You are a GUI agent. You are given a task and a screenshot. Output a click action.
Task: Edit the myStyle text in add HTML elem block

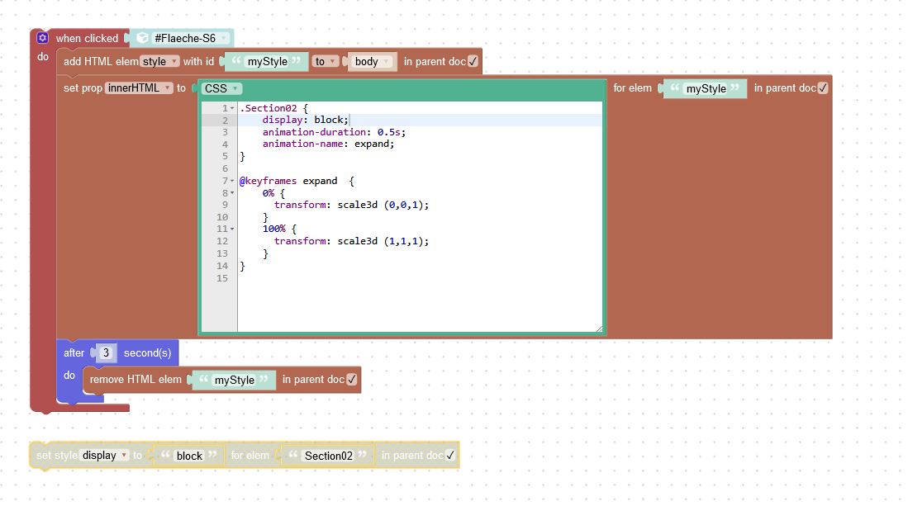pos(267,61)
